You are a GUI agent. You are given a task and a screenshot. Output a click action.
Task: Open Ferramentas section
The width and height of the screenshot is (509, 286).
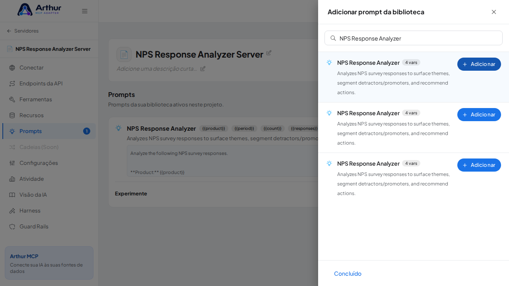point(49,99)
